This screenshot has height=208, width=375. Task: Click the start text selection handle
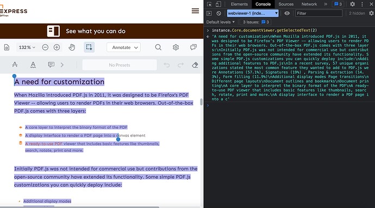(14, 76)
